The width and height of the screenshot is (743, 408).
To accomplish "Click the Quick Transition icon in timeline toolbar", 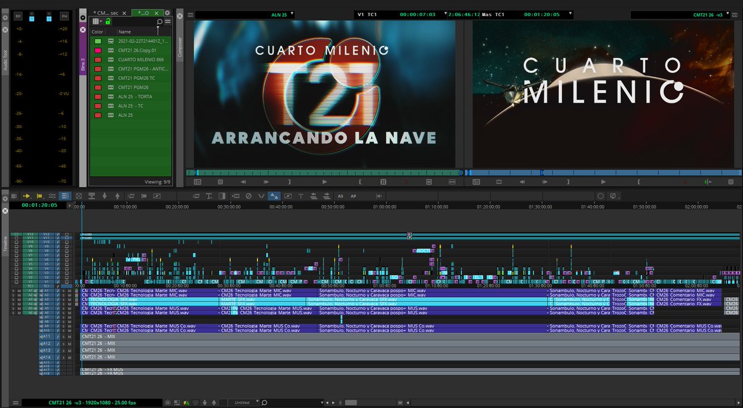I will pyautogui.click(x=222, y=196).
